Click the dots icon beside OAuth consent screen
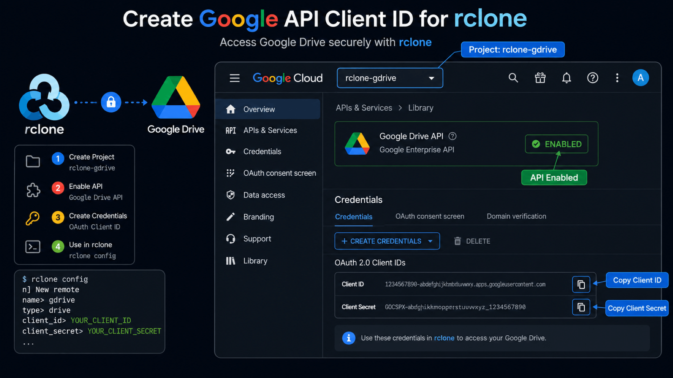Viewport: 673px width, 378px height. coord(230,173)
